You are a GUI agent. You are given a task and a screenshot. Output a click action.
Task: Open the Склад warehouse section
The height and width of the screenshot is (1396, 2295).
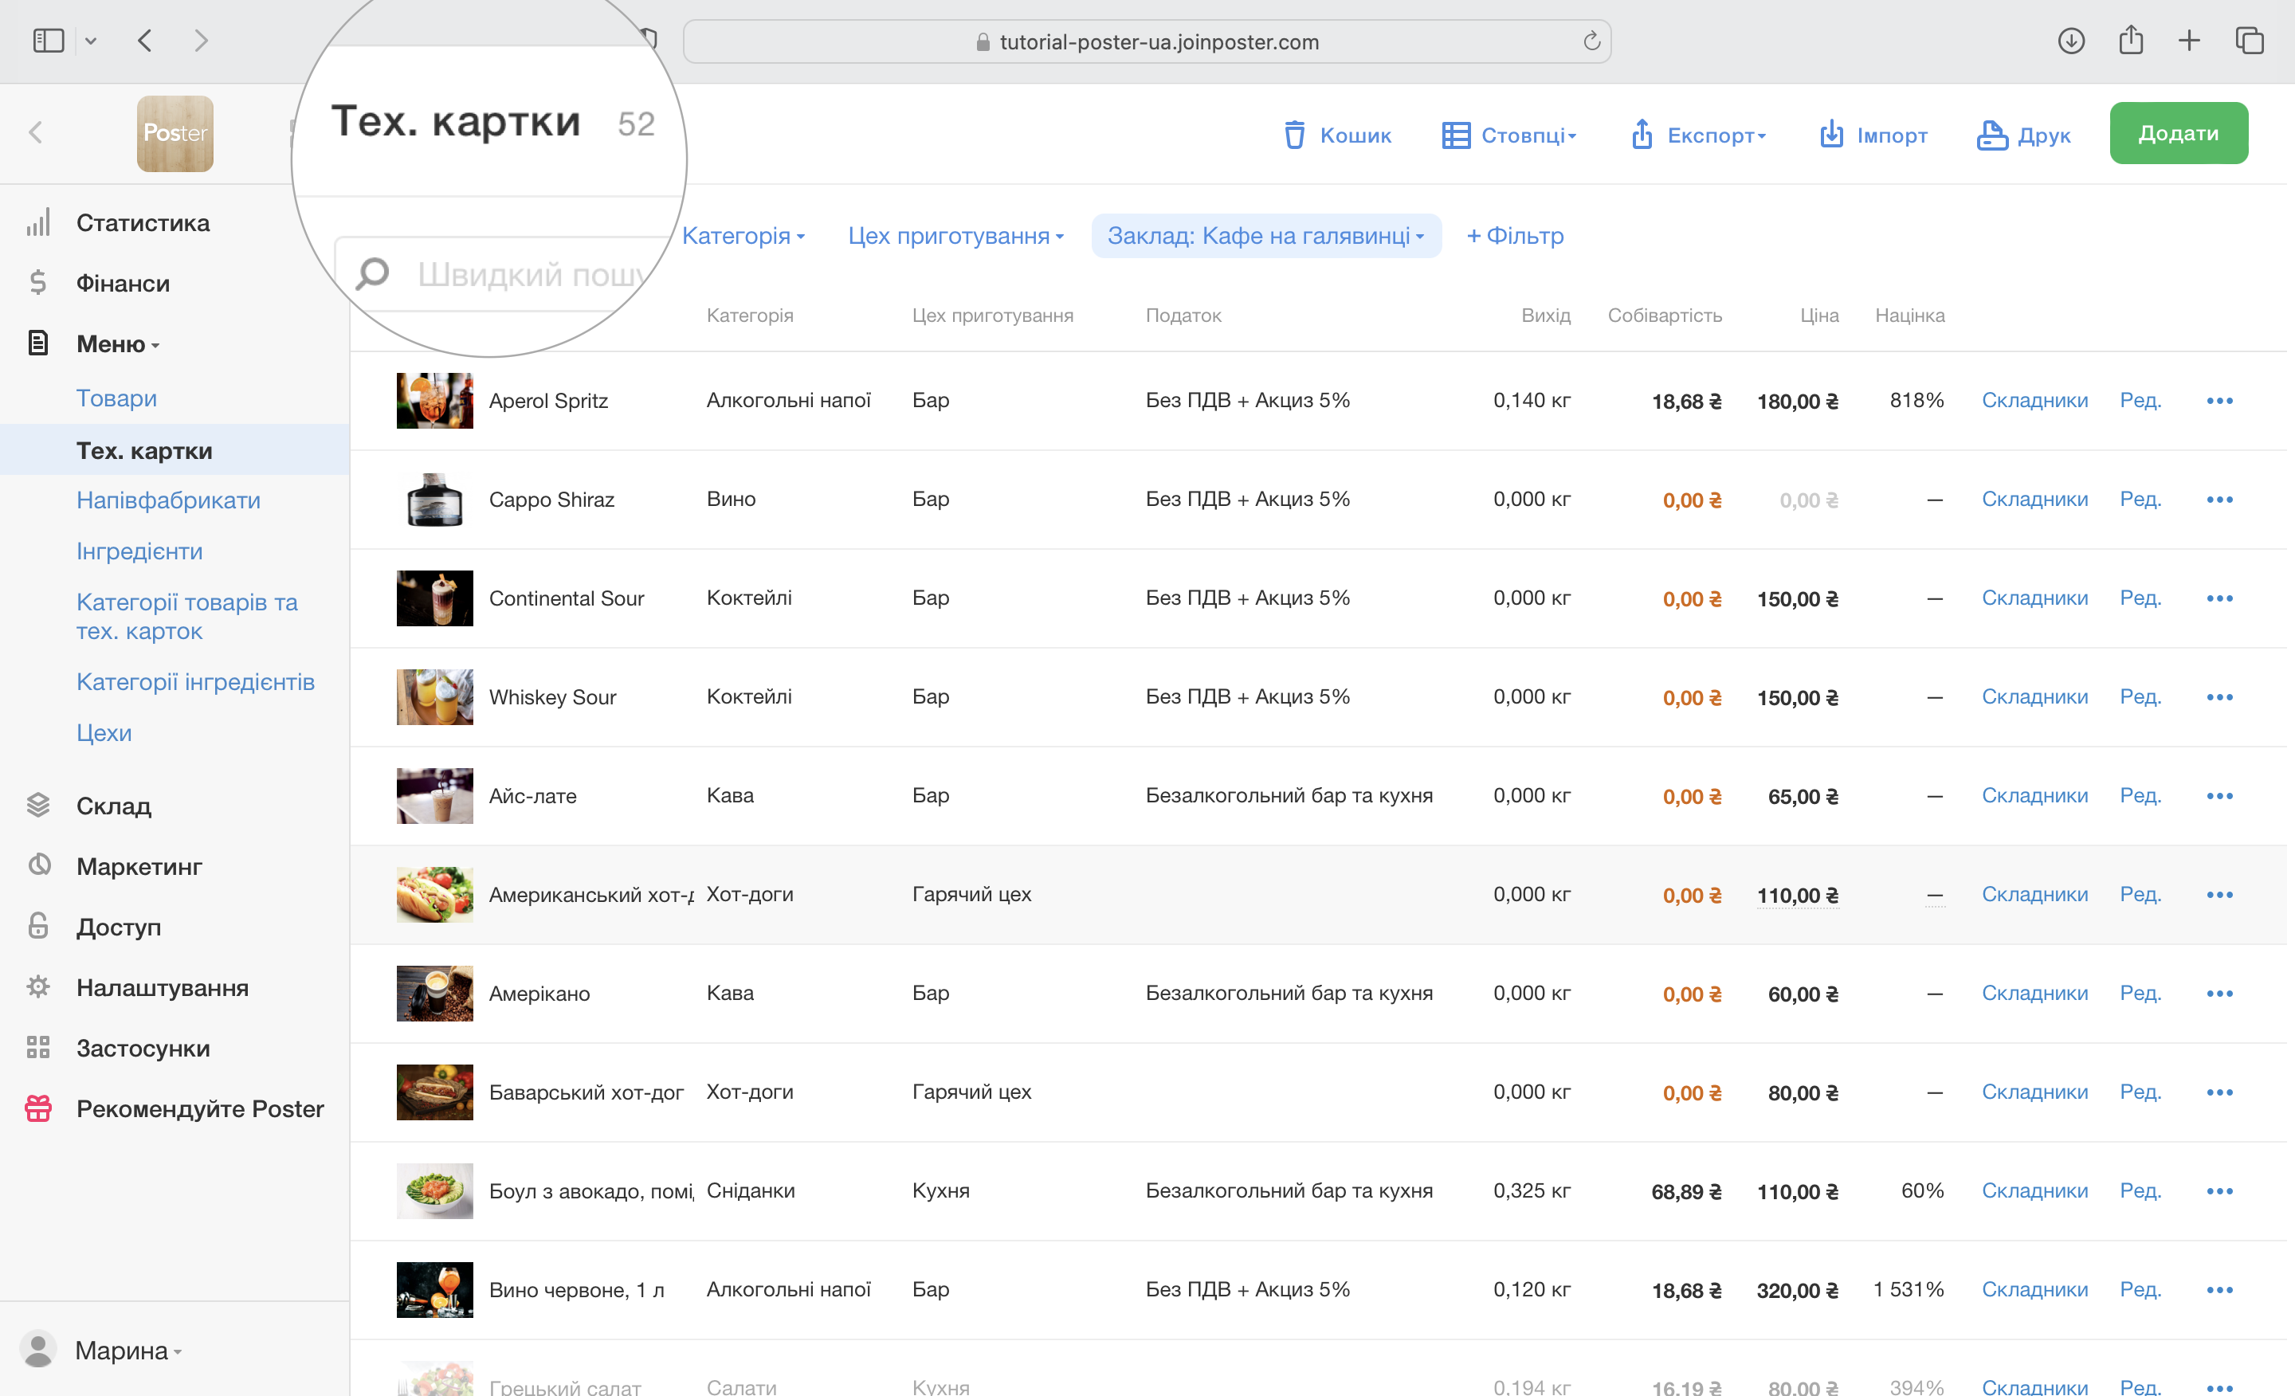[112, 806]
